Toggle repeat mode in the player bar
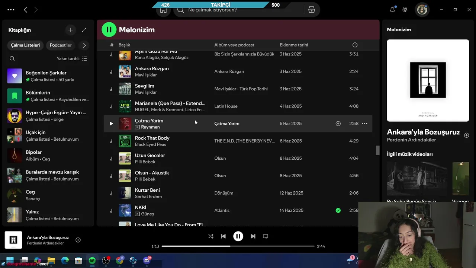This screenshot has height=268, width=476. (x=266, y=236)
